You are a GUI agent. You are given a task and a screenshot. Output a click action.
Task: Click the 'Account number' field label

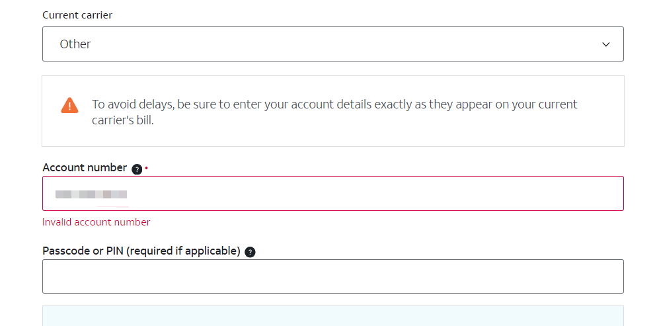(85, 167)
